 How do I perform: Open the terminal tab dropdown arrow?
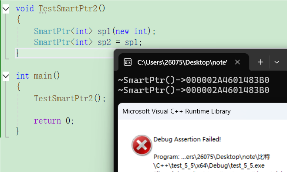277,62
